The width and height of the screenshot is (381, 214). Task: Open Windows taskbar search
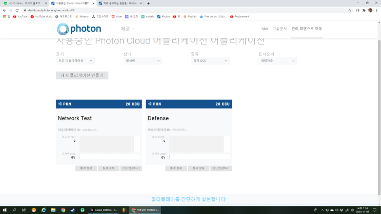click(x=14, y=210)
